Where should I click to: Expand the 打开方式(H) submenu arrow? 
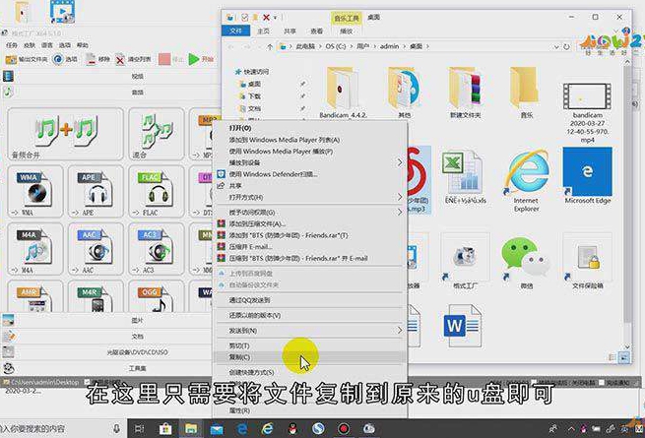pos(400,197)
